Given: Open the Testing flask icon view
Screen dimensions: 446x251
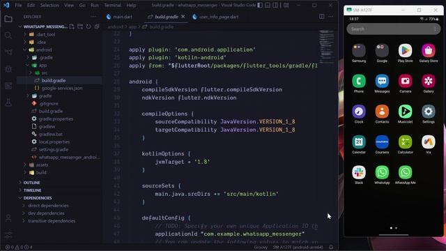Looking at the screenshot, I should (8, 102).
